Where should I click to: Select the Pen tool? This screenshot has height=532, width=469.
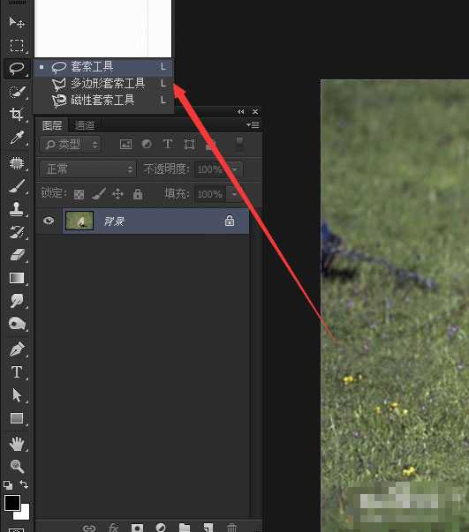[x=17, y=349]
